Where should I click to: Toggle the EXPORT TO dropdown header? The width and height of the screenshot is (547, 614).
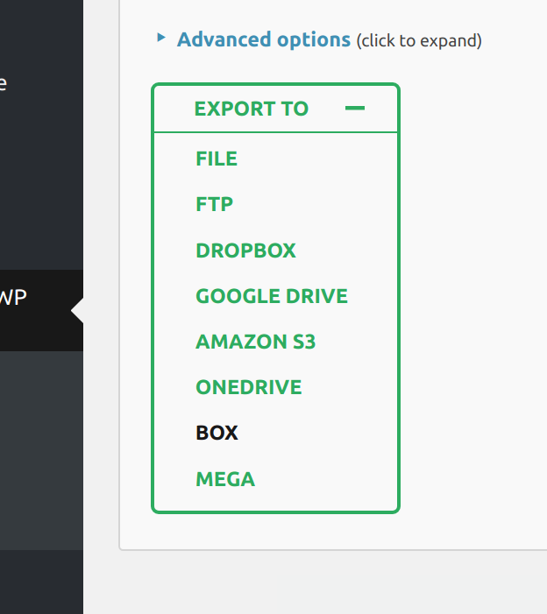pyautogui.click(x=252, y=109)
